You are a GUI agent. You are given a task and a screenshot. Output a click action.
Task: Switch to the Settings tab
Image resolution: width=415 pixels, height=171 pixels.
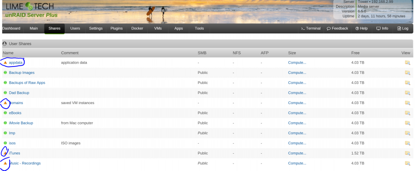tap(96, 28)
